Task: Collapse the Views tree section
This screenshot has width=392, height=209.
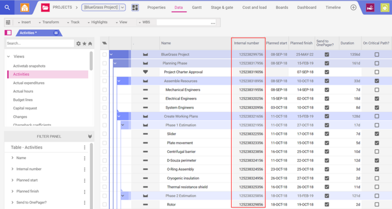Action: coord(8,57)
